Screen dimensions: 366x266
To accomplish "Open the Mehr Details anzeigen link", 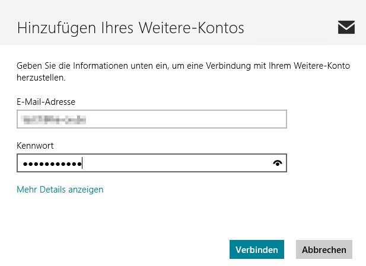I will click(x=60, y=190).
